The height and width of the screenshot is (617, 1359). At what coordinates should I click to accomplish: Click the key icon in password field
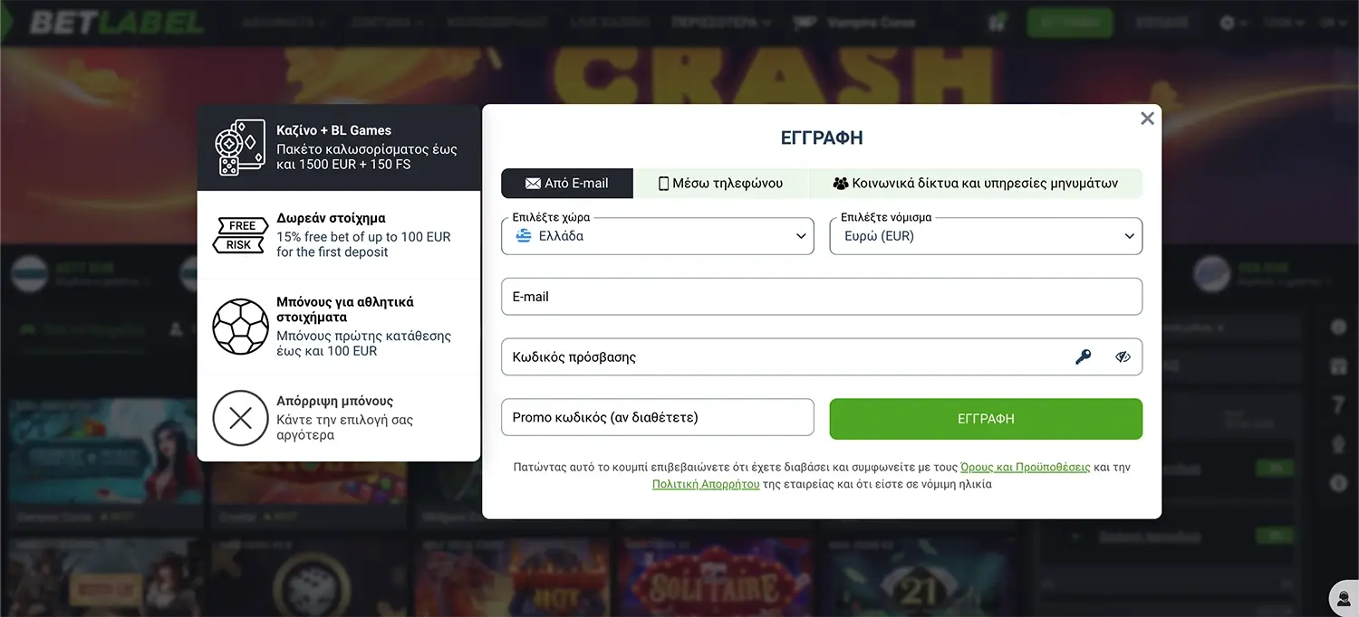coord(1083,357)
